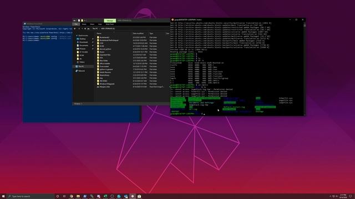This screenshot has height=199, width=355.
Task: Show hidden system tray icons
Action: [331, 196]
